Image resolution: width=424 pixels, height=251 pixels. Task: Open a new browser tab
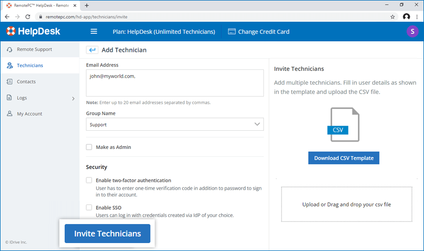click(x=87, y=5)
